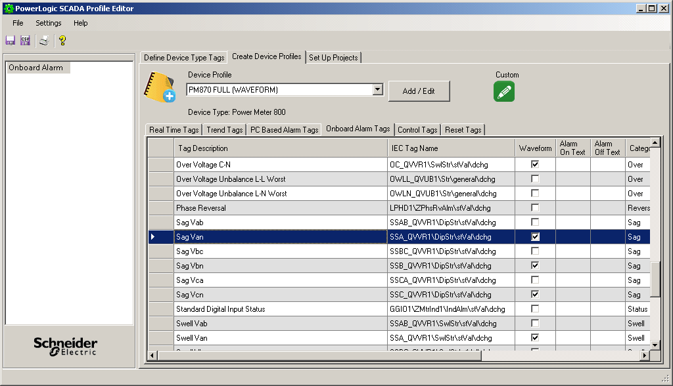Image resolution: width=673 pixels, height=386 pixels.
Task: Open the Trend Tags tab
Action: 225,130
